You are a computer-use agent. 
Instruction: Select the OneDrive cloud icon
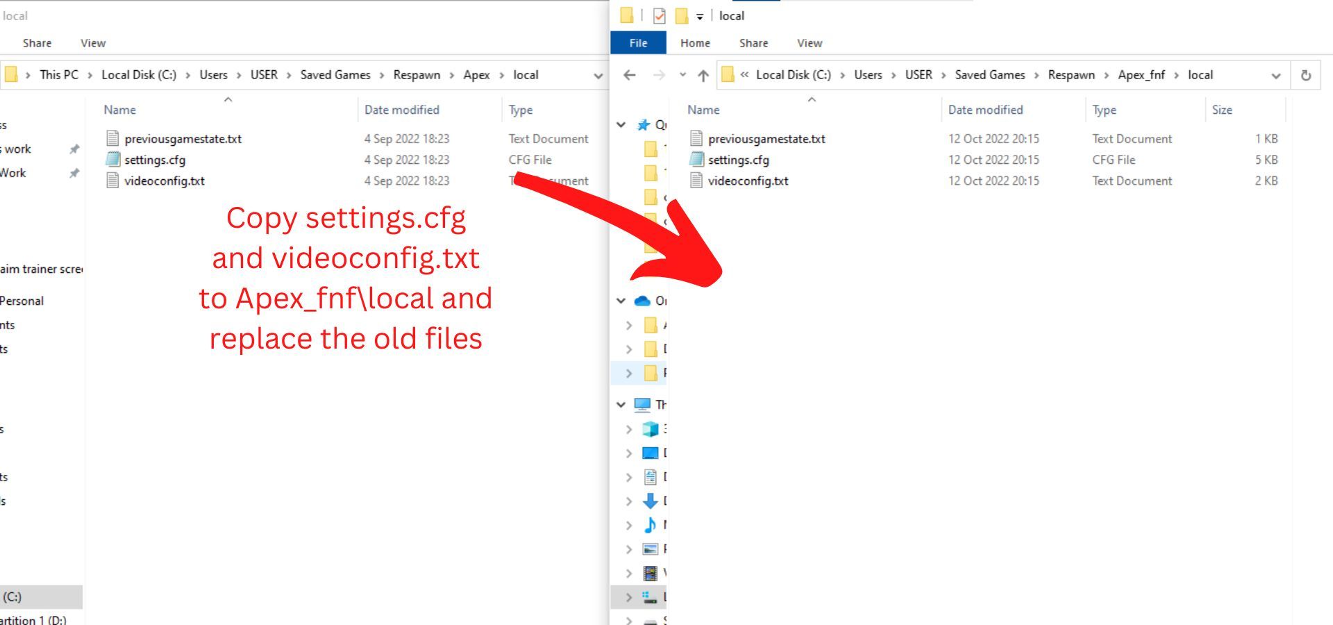click(x=642, y=301)
